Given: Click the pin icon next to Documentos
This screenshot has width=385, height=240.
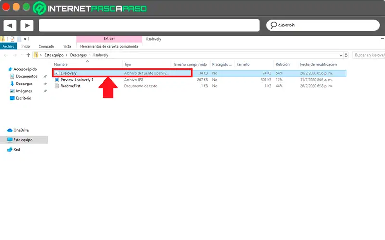Looking at the screenshot, I should coord(45,76).
